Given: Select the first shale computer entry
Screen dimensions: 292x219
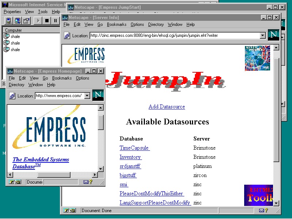Looking at the screenshot, I should pos(15,36).
